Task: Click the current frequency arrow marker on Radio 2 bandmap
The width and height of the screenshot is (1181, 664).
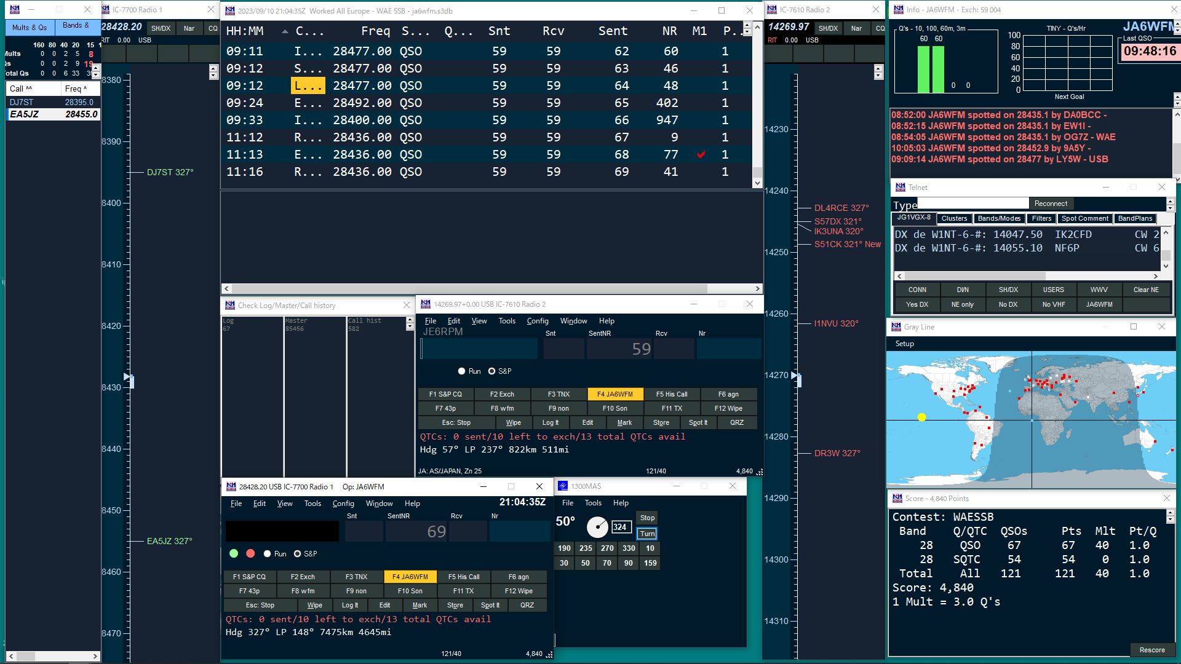Action: click(795, 376)
